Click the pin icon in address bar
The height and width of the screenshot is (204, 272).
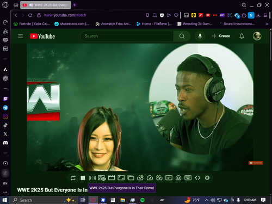[x=147, y=15]
